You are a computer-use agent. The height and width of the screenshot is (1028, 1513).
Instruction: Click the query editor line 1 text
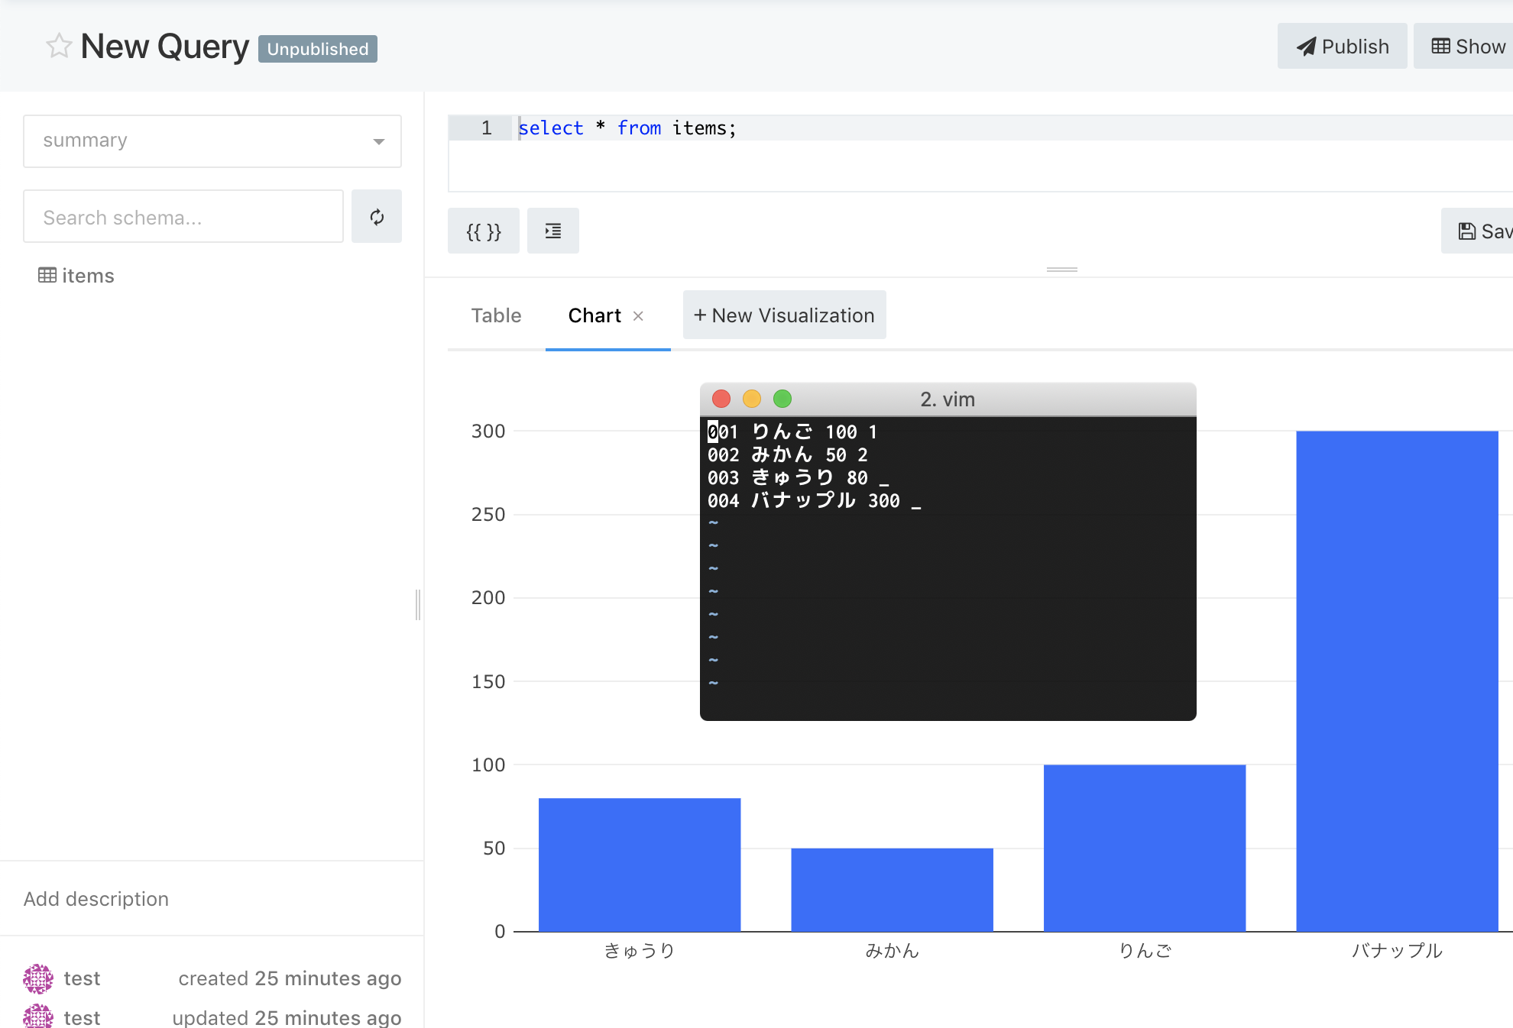(627, 128)
